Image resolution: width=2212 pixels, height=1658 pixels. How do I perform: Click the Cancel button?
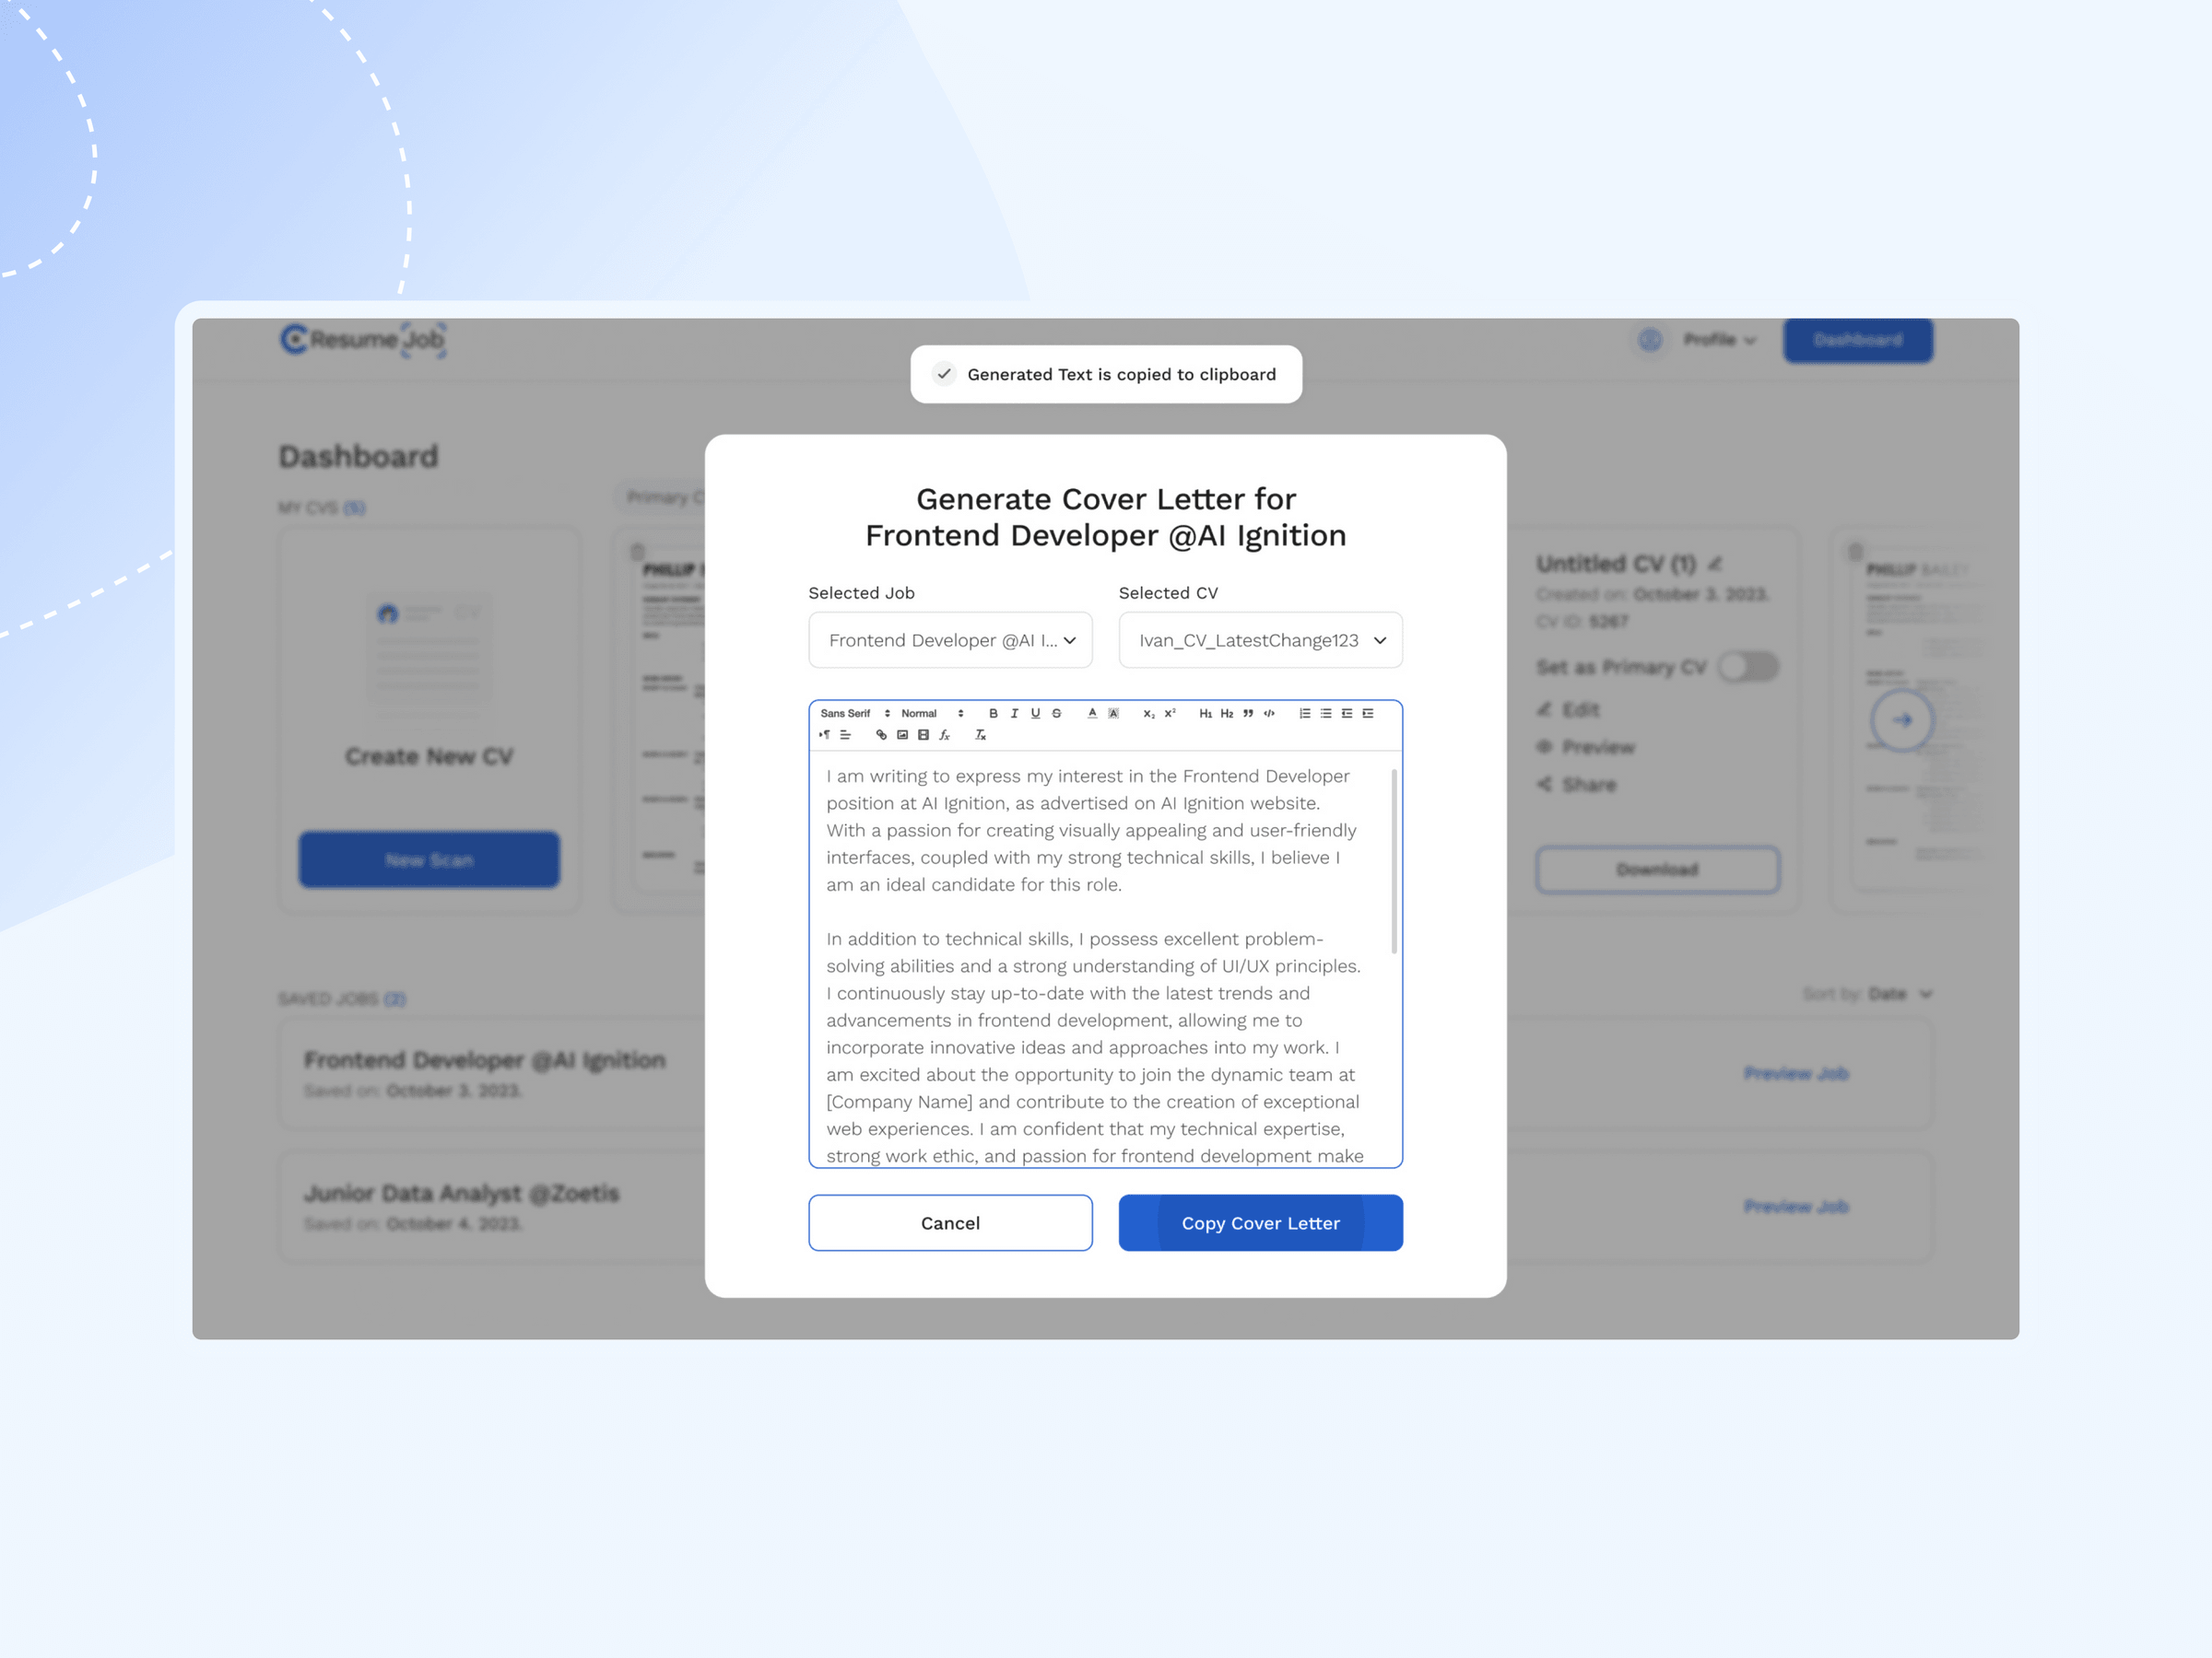[x=949, y=1222]
